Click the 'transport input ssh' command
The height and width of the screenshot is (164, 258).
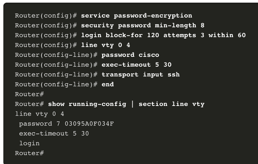point(141,75)
